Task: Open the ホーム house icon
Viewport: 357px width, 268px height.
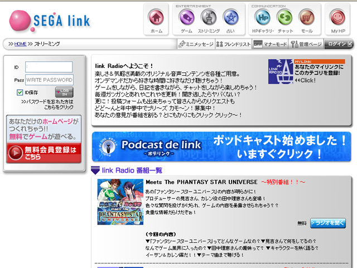Action: (x=156, y=17)
